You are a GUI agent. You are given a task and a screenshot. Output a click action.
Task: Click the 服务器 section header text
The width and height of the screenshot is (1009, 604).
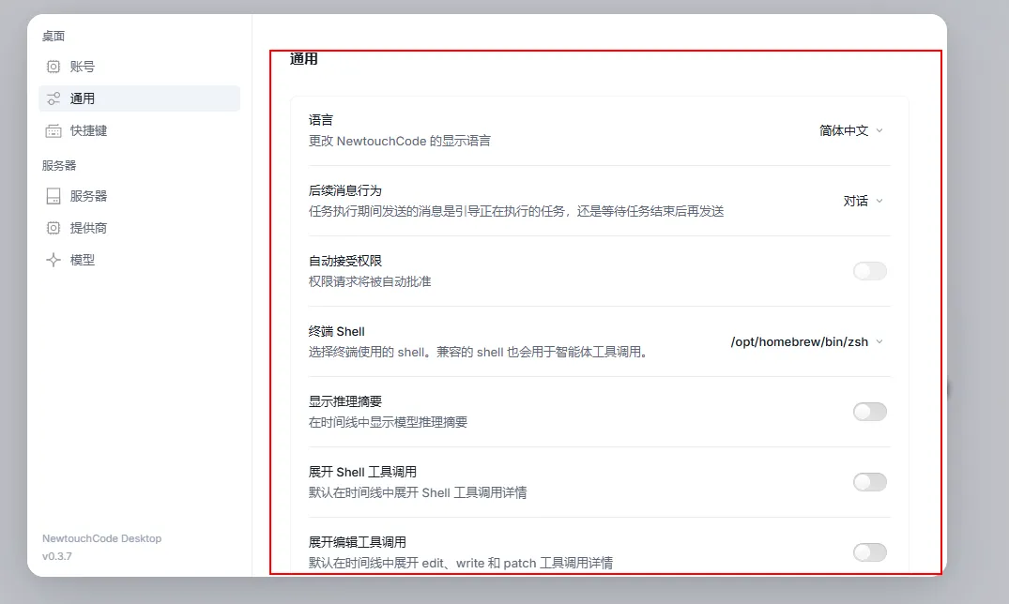pyautogui.click(x=59, y=165)
